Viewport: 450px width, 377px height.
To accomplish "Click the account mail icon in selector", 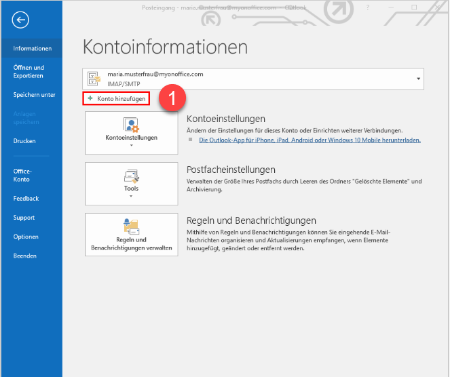I will [94, 78].
